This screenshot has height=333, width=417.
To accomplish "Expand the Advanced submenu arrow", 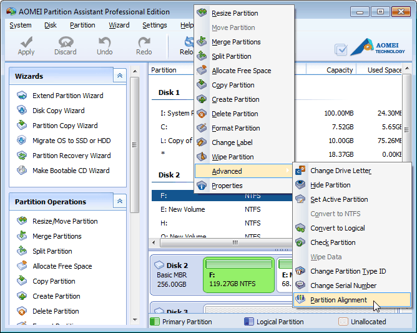I will [288, 171].
